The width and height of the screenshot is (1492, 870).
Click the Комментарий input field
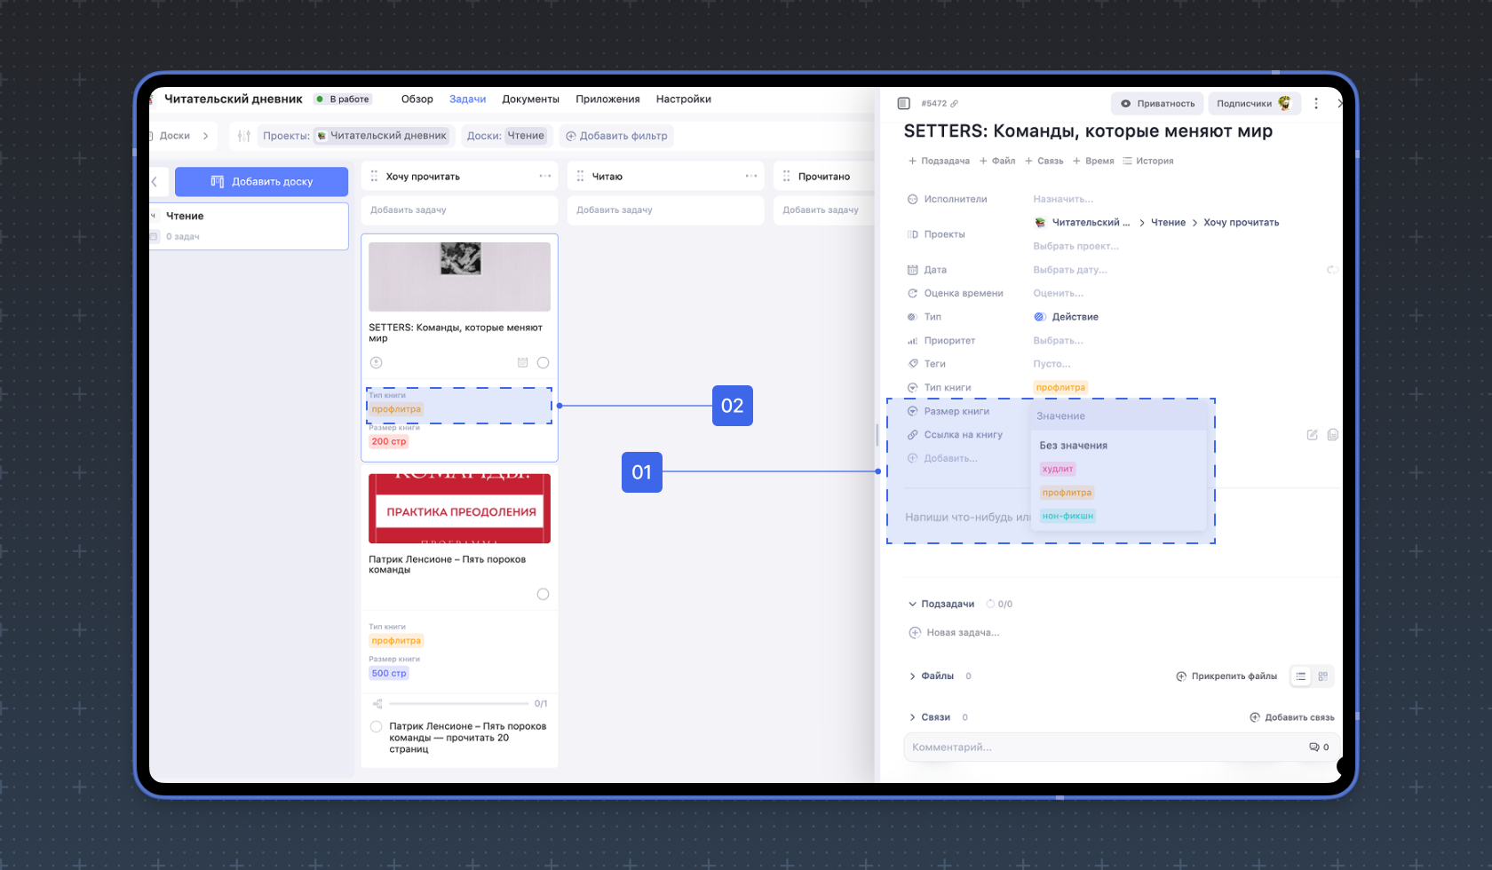click(1101, 747)
